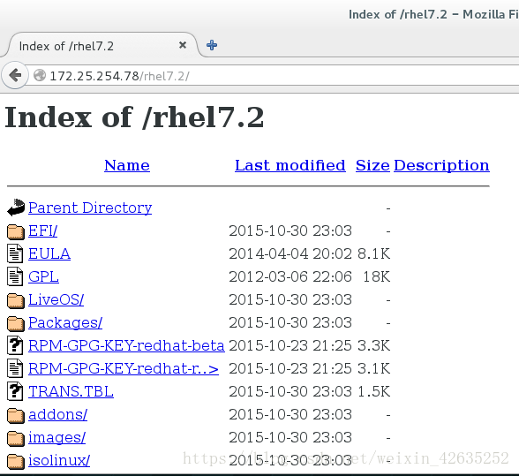Click the unknown-file icon beside RPM-GPG-KEY-redhat-beta
The height and width of the screenshot is (476, 519).
click(15, 345)
